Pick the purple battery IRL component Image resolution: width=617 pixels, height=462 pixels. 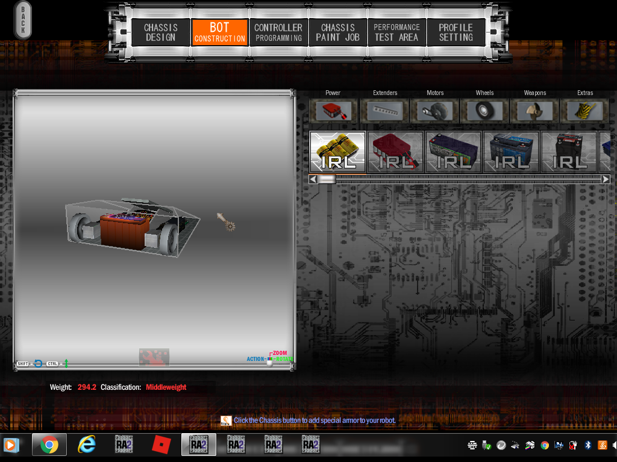[453, 152]
